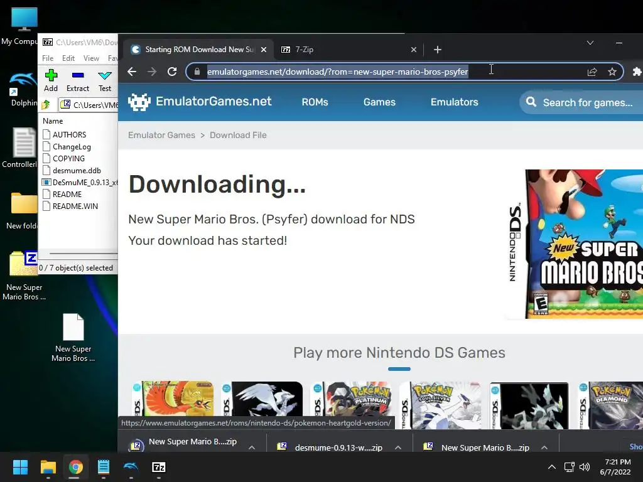
Task: Open Notepad from the taskbar
Action: point(104,467)
